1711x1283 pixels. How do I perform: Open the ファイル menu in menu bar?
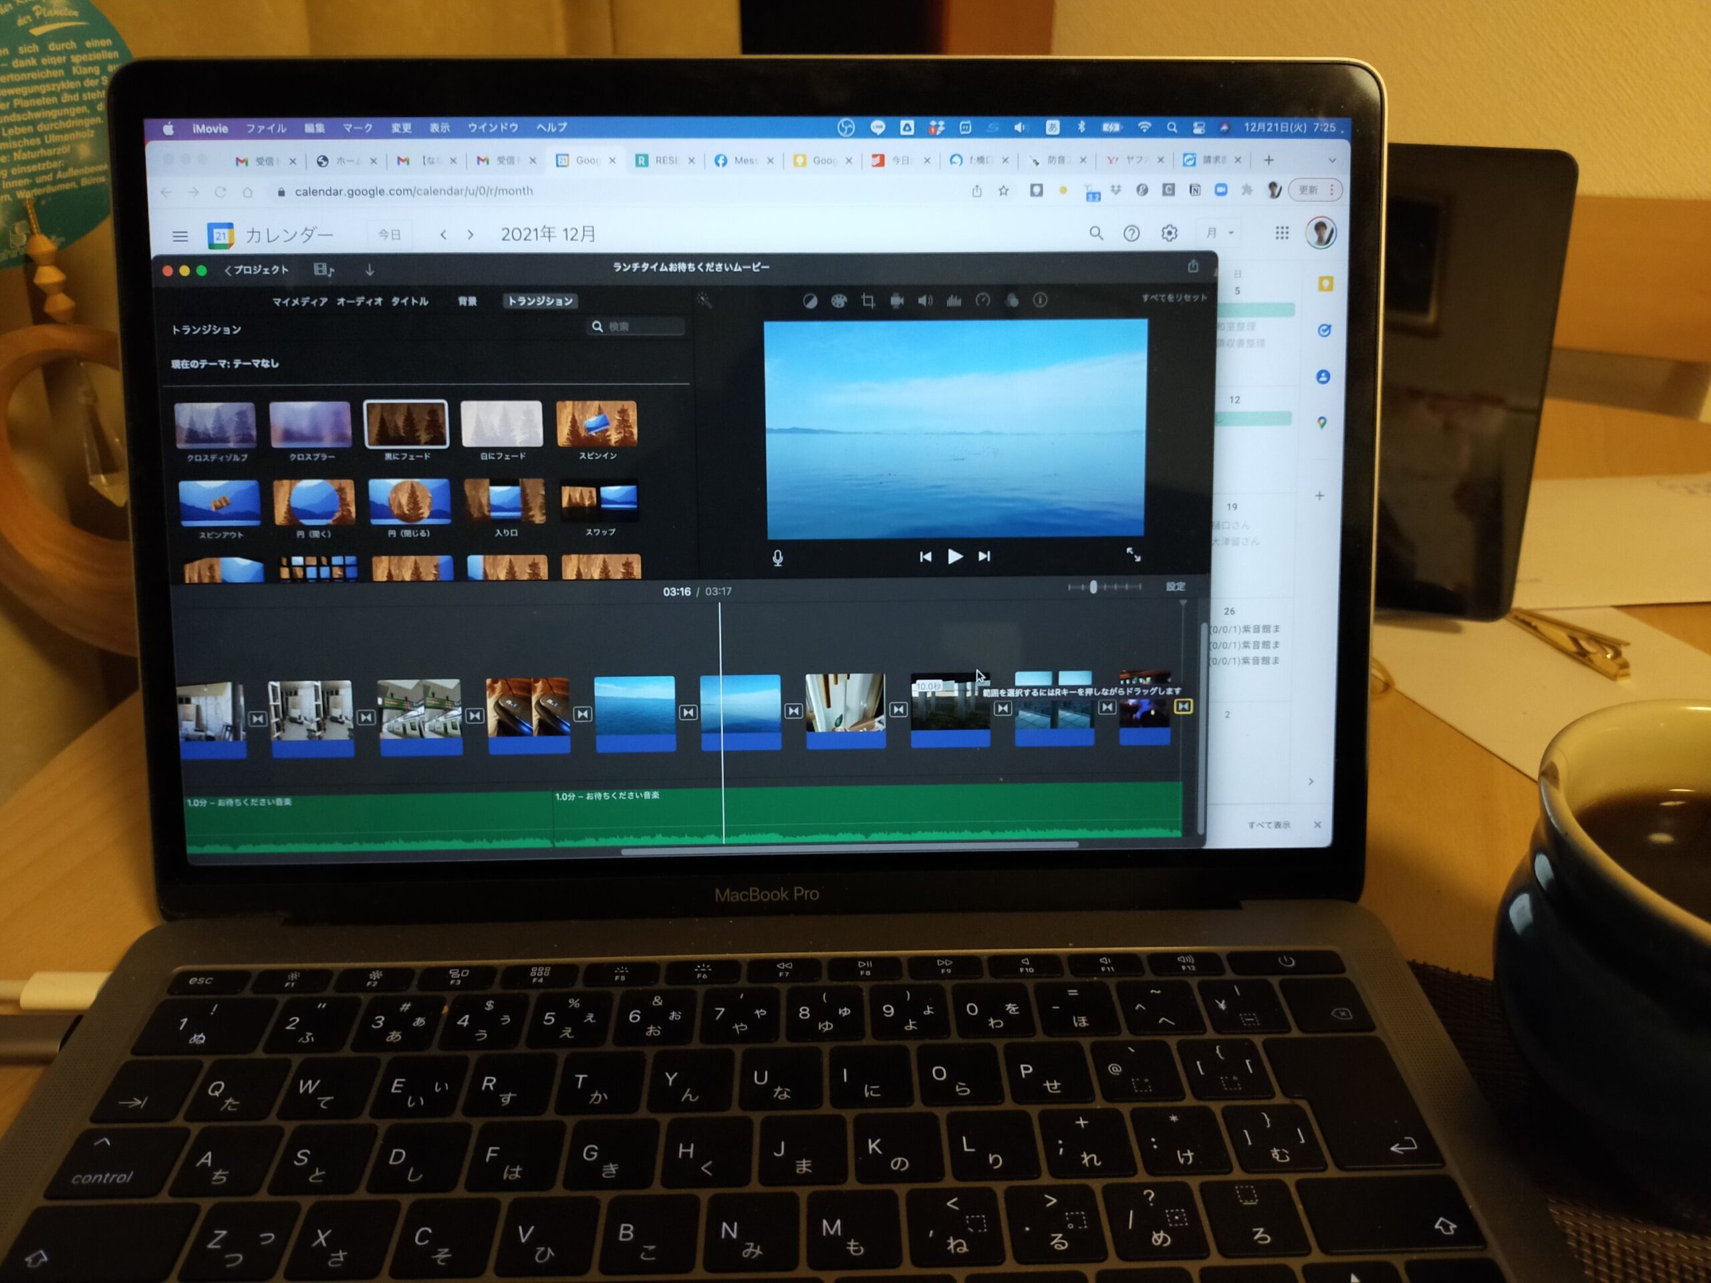point(266,128)
